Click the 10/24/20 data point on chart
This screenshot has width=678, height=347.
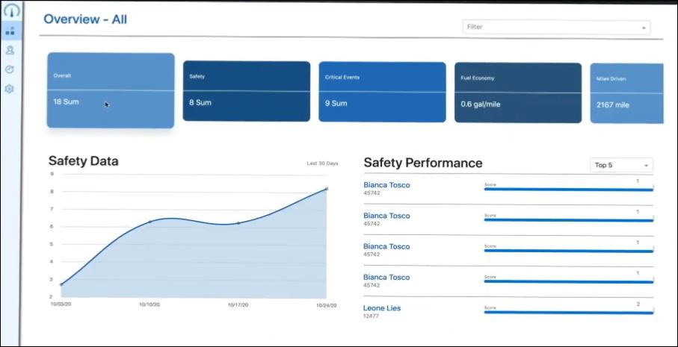(x=327, y=189)
